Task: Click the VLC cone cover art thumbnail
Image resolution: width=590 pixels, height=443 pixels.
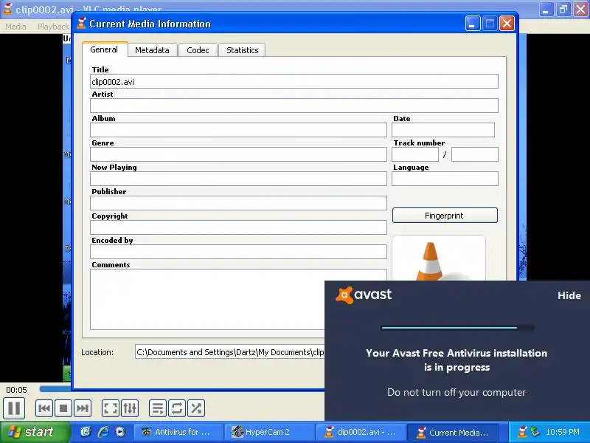Action: click(439, 258)
